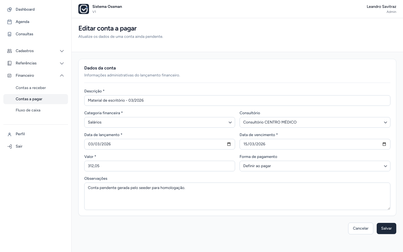403x252 pixels.
Task: Click the Dashboard pie chart icon
Action: 10,10
